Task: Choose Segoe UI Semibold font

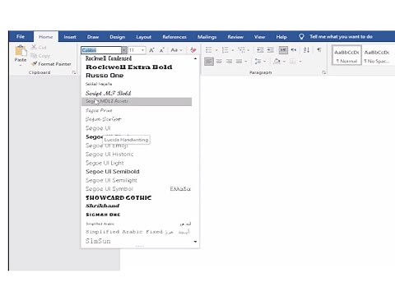Action: (137, 172)
